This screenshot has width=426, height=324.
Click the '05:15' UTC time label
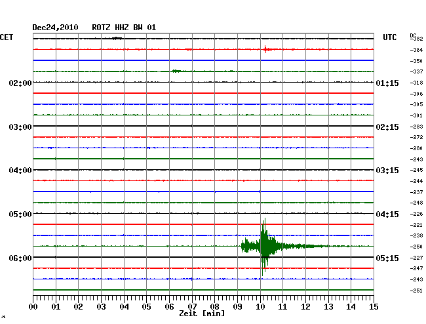(387, 258)
